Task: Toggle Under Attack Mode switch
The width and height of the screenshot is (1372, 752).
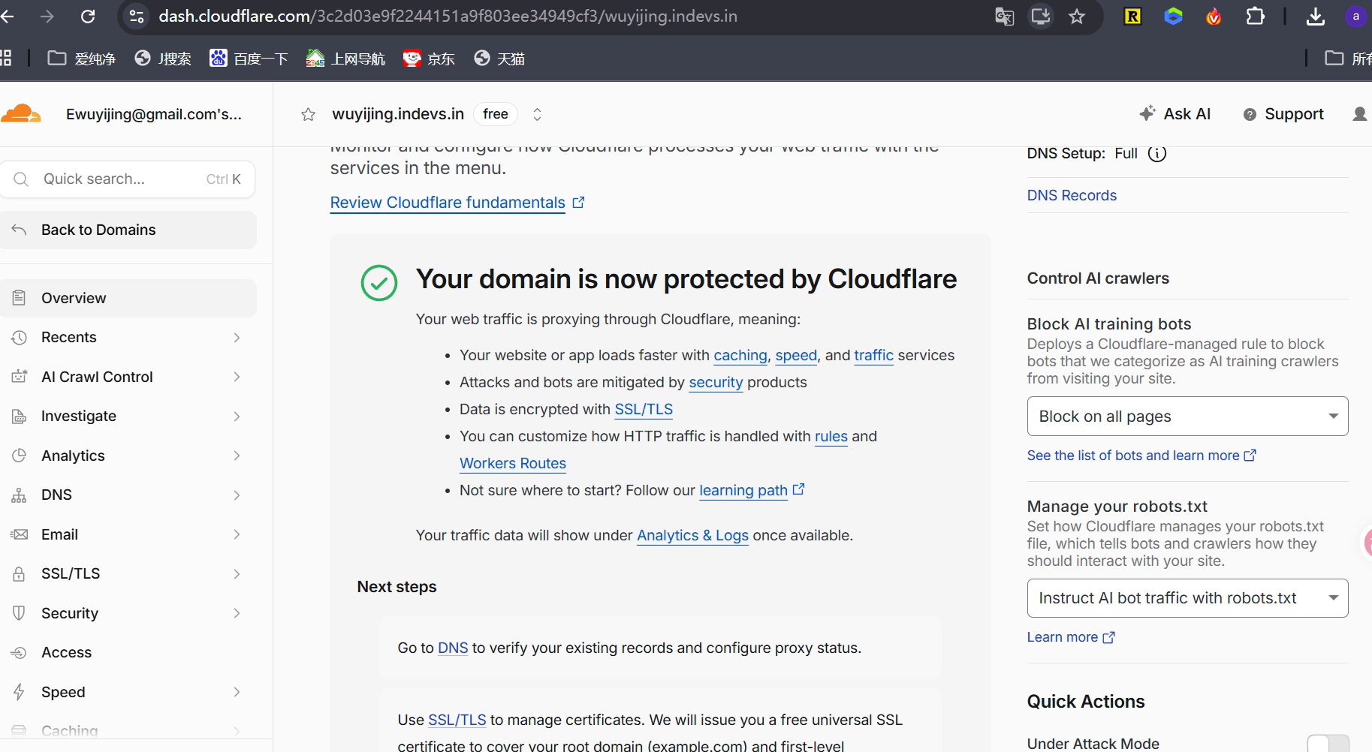Action: coord(1328,744)
